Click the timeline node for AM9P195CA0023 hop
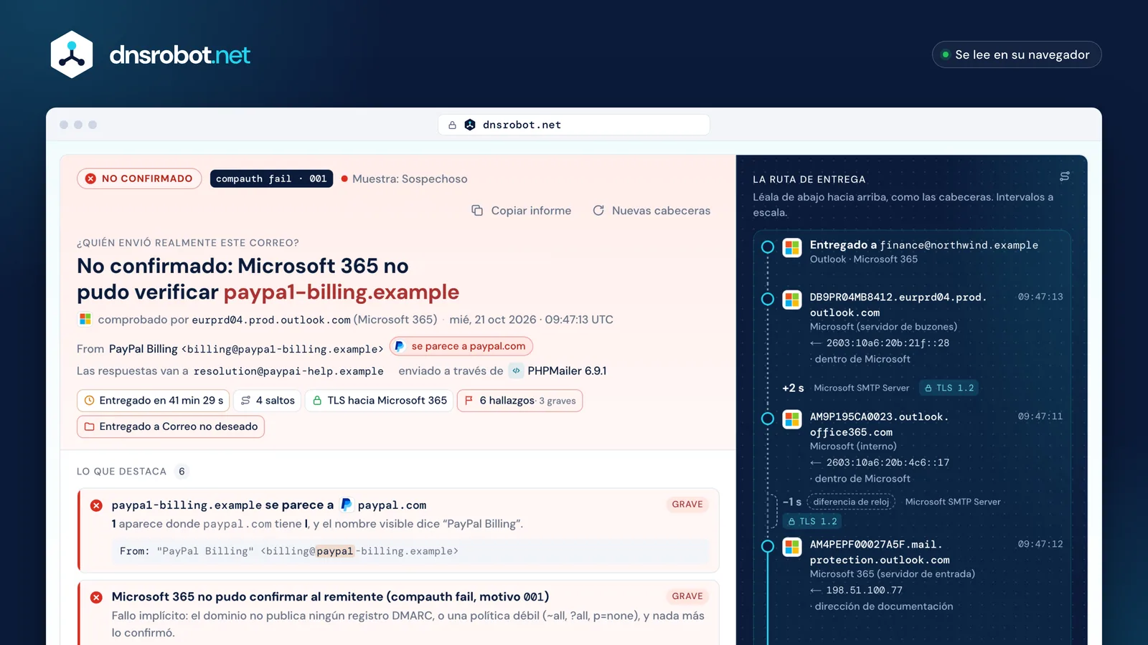This screenshot has width=1148, height=645. tap(767, 419)
